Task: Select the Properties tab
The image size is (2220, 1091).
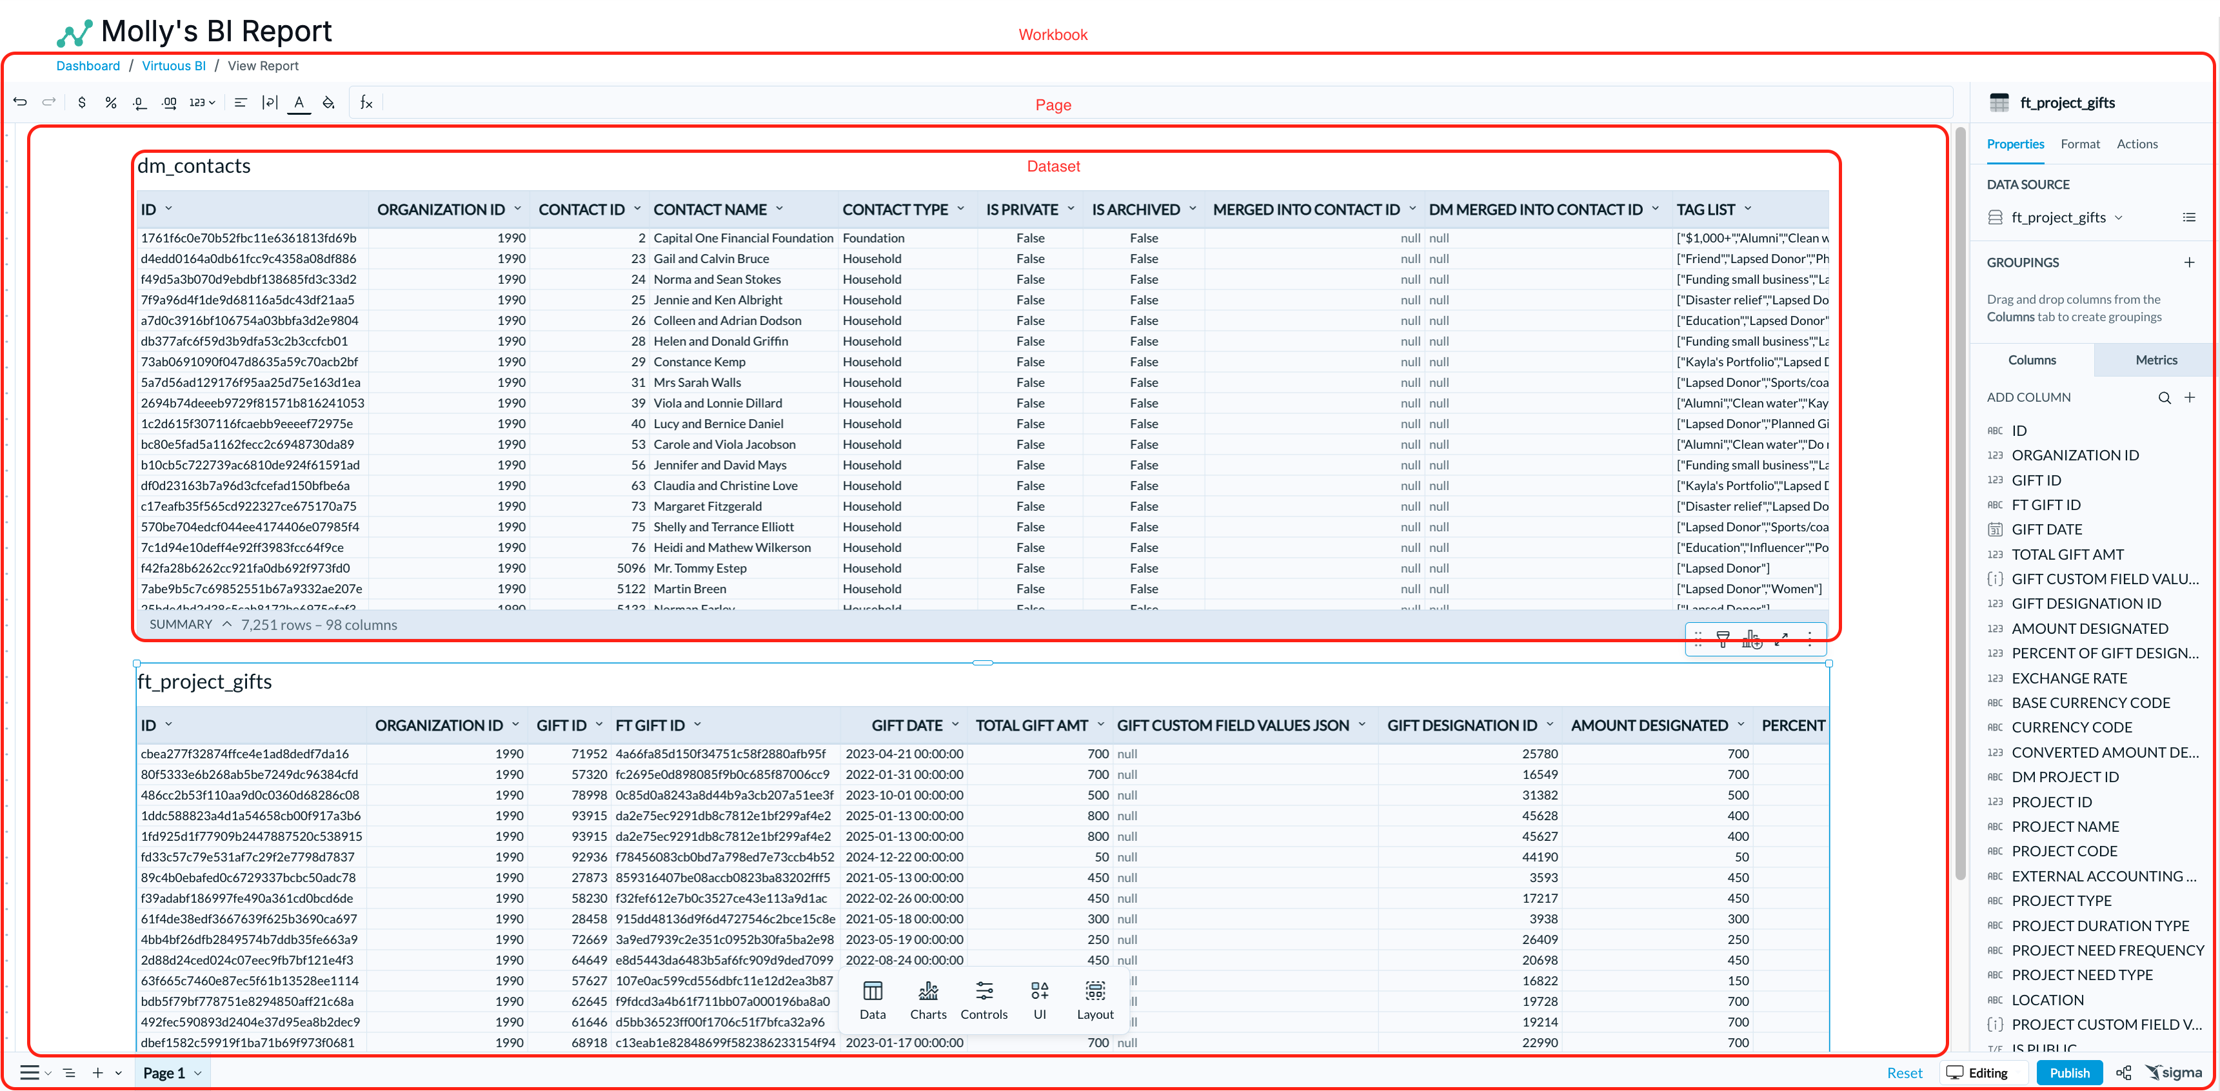Action: [x=2015, y=144]
